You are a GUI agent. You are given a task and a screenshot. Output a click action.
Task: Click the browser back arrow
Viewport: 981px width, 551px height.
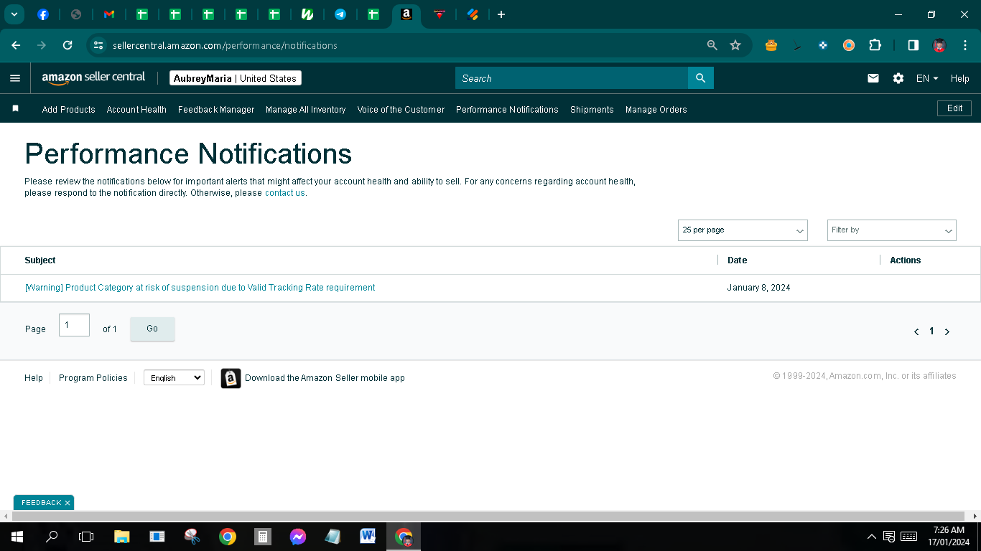16,45
